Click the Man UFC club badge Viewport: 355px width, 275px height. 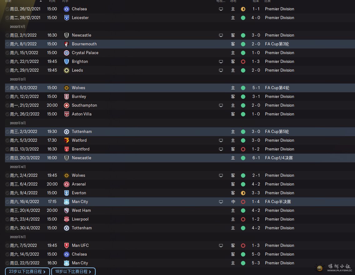(67, 246)
